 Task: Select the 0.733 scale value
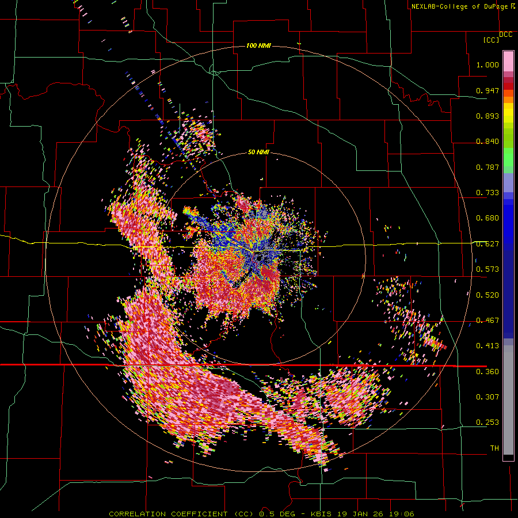(487, 193)
